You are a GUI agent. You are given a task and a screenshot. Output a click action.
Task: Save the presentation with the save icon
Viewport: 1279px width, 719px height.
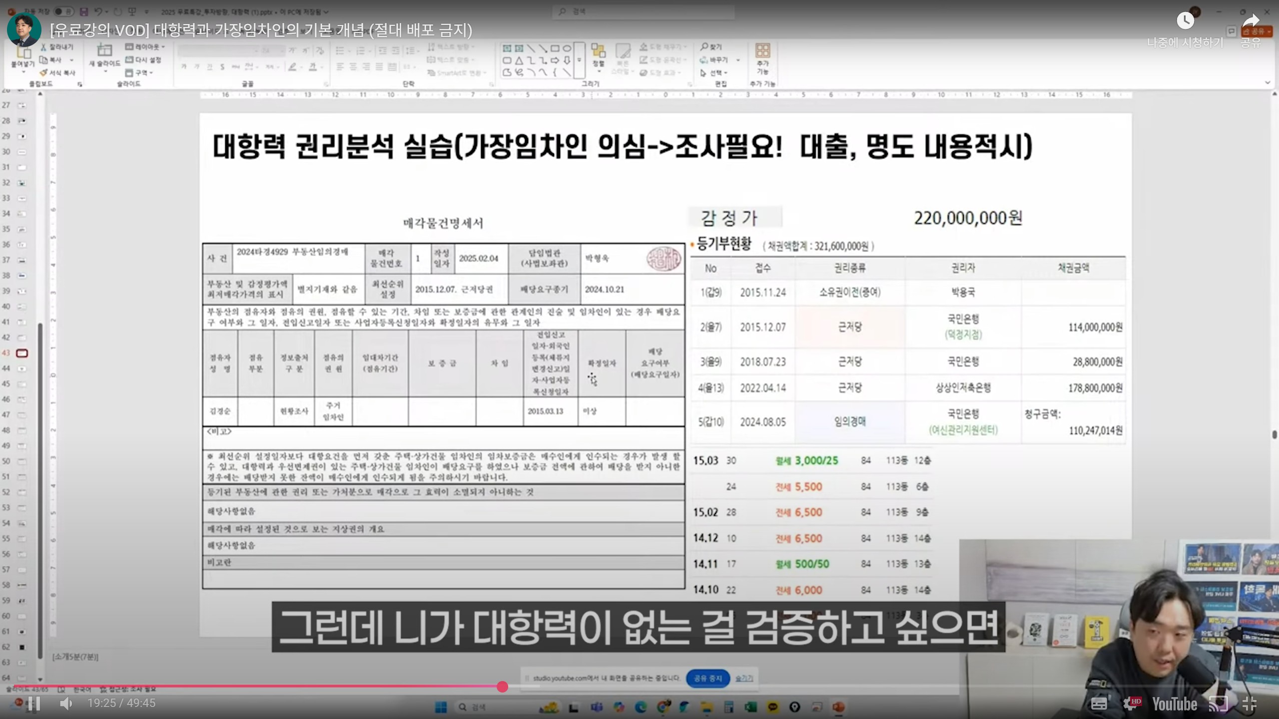(84, 11)
